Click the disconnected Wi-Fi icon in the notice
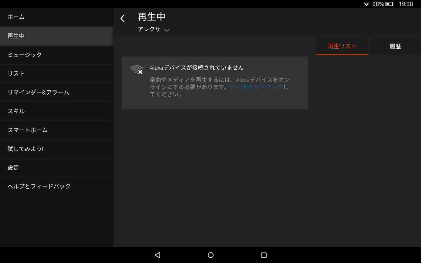 coord(136,69)
